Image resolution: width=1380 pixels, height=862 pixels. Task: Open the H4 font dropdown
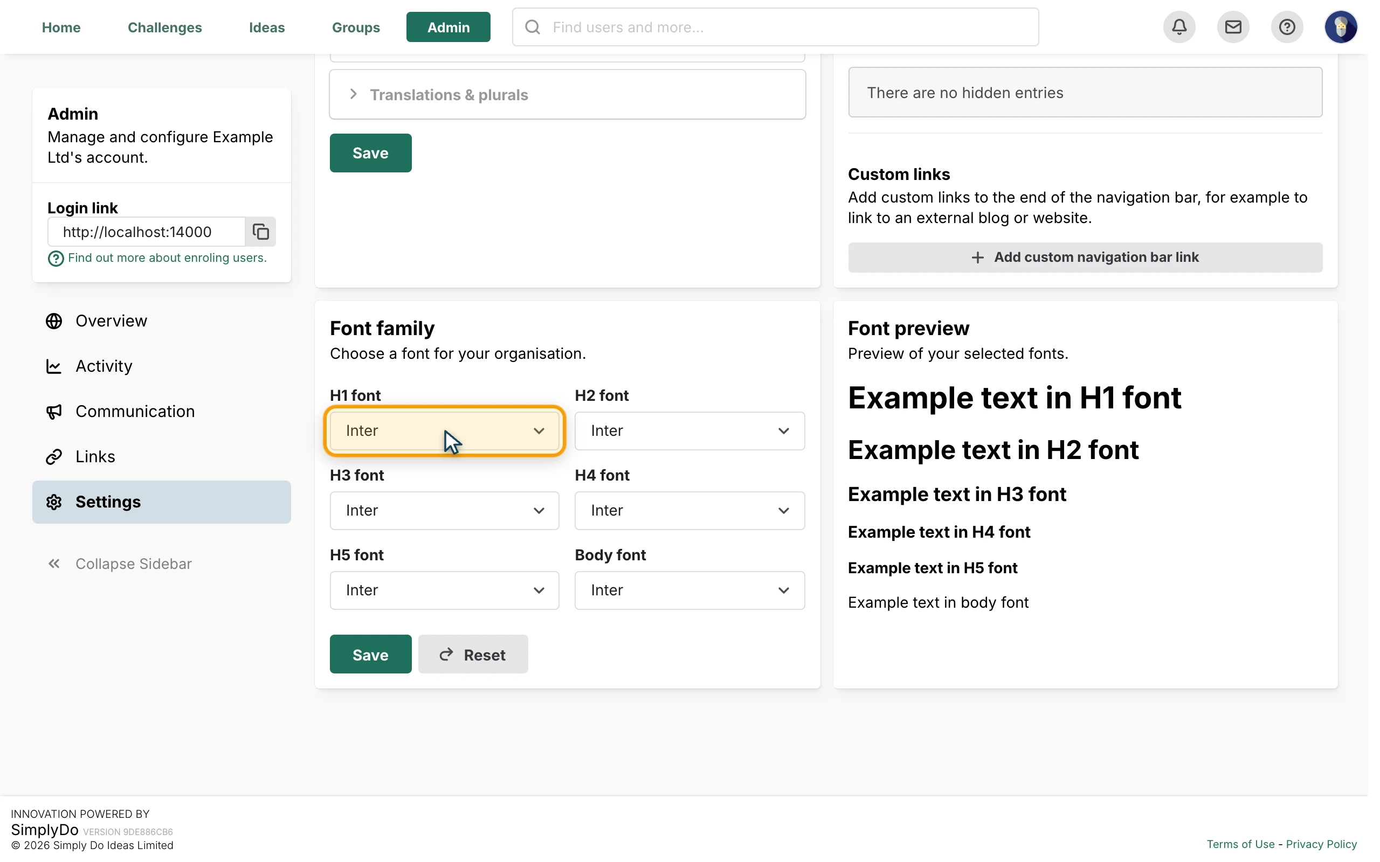click(689, 510)
